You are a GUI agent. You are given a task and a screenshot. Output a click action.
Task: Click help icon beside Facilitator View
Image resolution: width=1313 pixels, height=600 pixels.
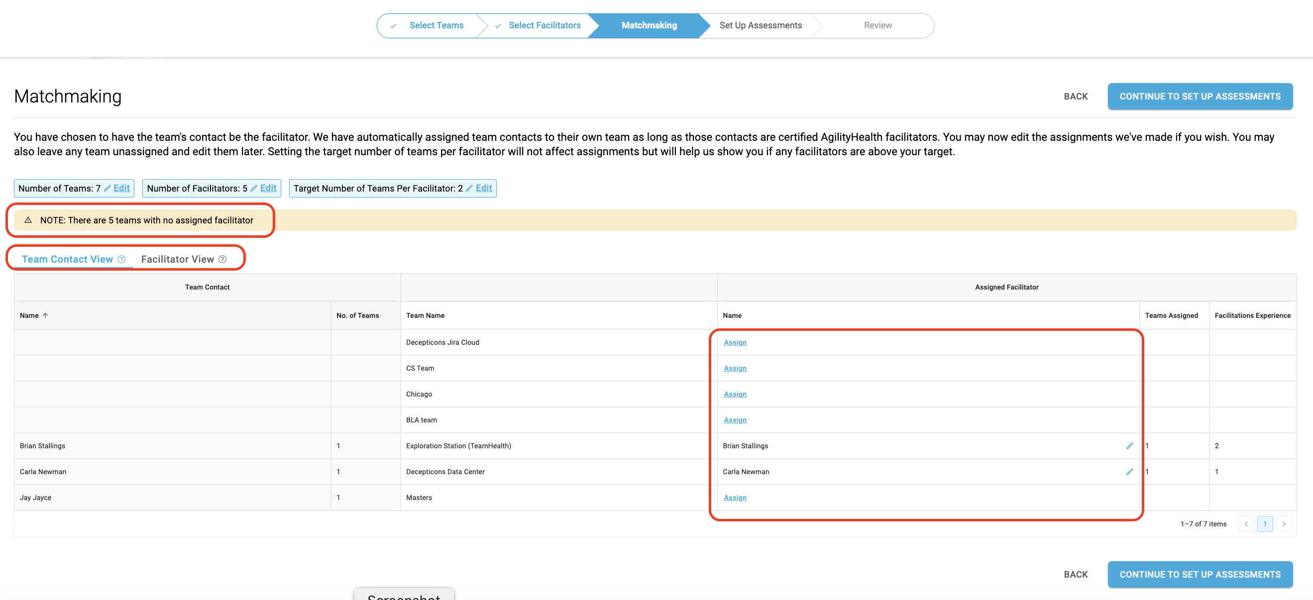[x=222, y=259]
